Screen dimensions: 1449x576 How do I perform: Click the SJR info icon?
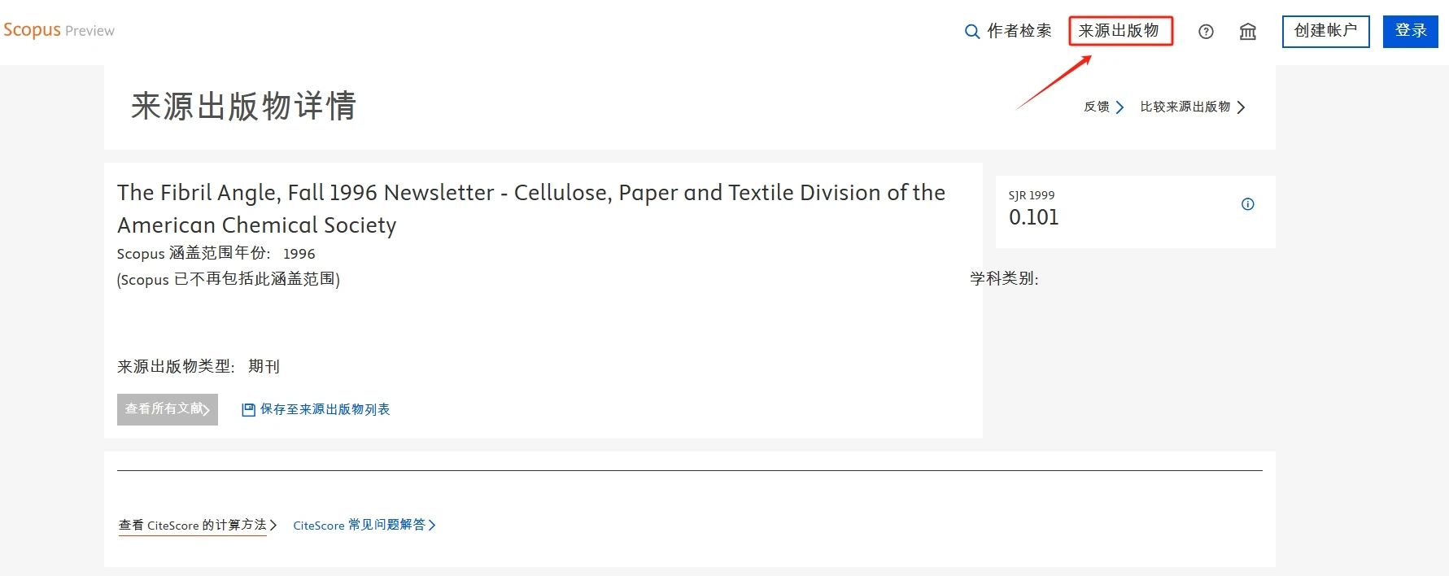click(1247, 204)
